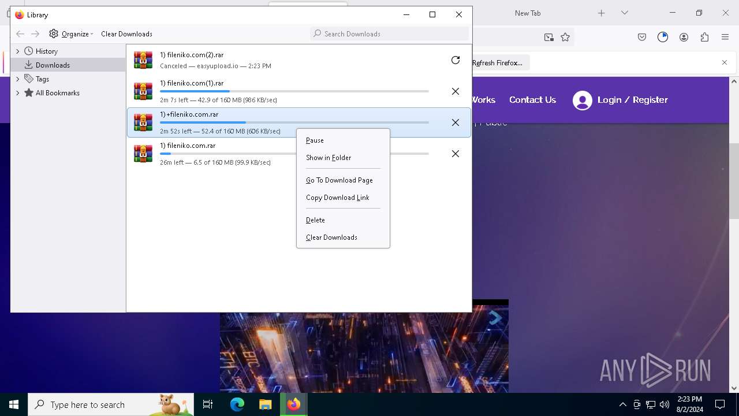This screenshot has width=739, height=416.
Task: Dismiss the Refresh Firefox notification bar
Action: (x=725, y=62)
